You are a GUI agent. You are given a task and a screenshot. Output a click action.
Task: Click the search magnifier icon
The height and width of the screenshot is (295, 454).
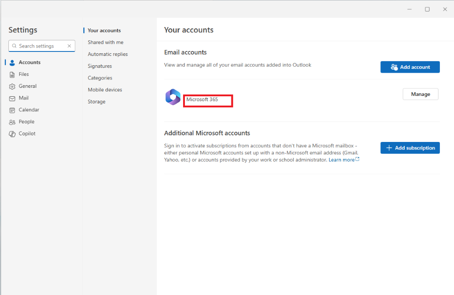[x=14, y=46]
